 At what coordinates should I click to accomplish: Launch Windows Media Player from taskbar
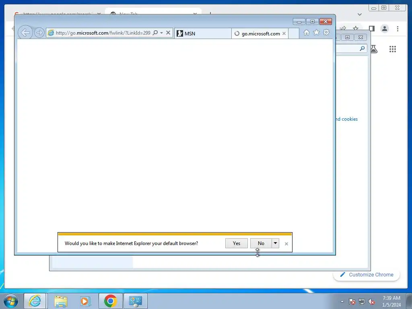point(84,301)
